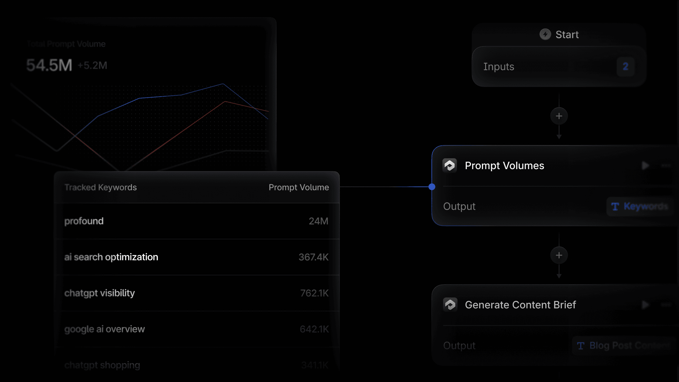This screenshot has height=382, width=679.
Task: Click the plus button below the Start node
Action: pos(559,116)
